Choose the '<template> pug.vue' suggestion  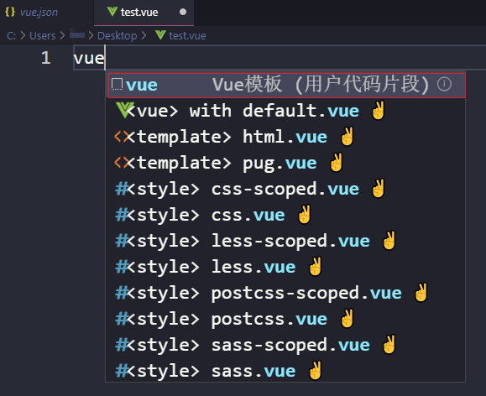285,163
